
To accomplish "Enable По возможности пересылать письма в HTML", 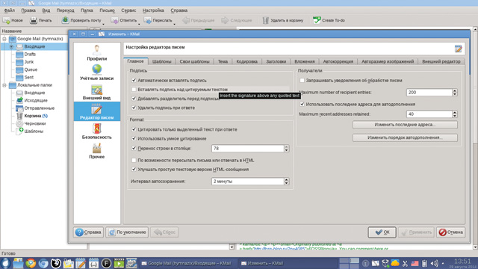I will coord(134,160).
